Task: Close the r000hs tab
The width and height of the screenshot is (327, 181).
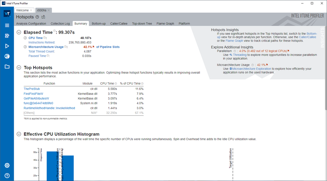Action: coord(48,10)
